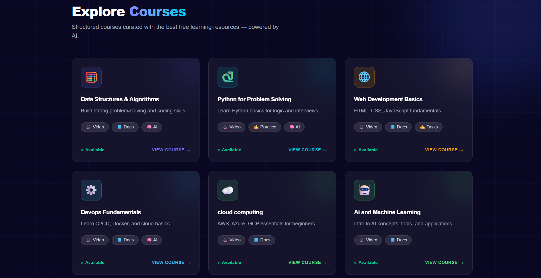Click the robot icon on Ai and Machine Learning
This screenshot has height=278, width=541.
[x=364, y=190]
